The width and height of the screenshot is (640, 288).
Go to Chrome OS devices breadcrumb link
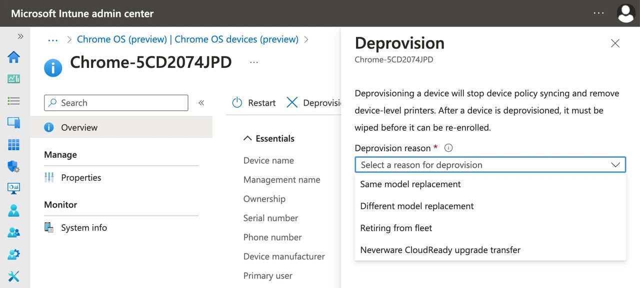(187, 39)
